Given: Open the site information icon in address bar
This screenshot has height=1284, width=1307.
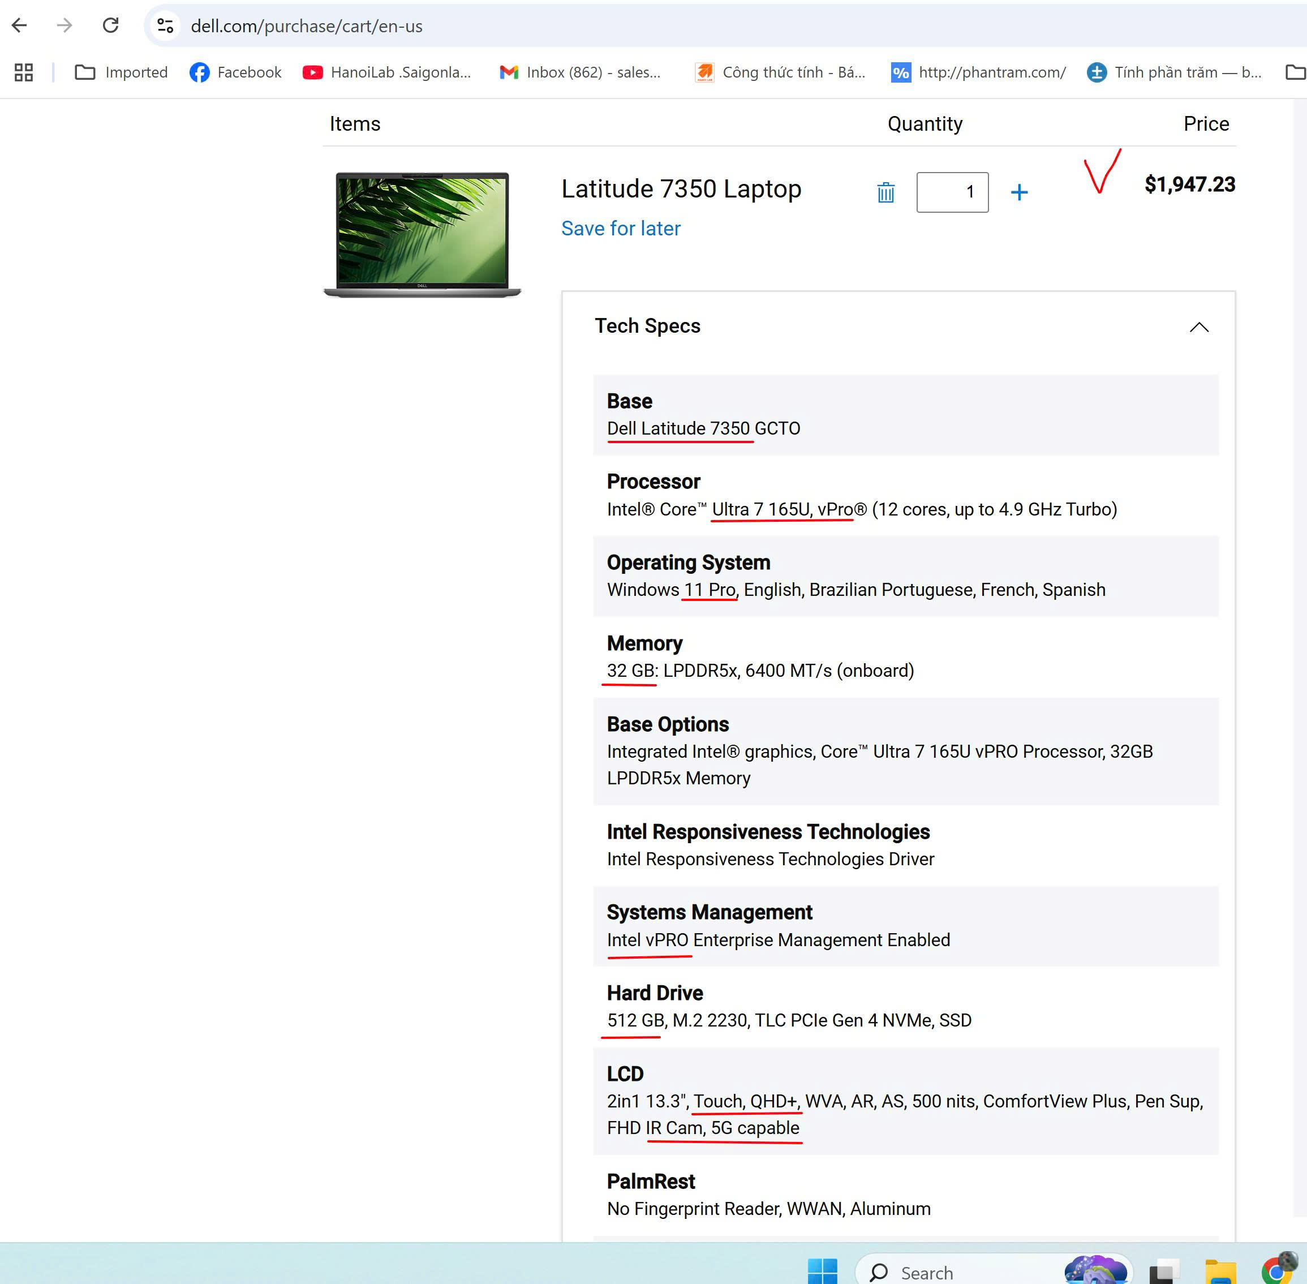Looking at the screenshot, I should [165, 25].
